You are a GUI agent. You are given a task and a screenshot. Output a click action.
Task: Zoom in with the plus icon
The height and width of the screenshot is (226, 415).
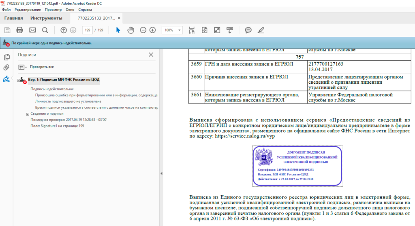153,30
